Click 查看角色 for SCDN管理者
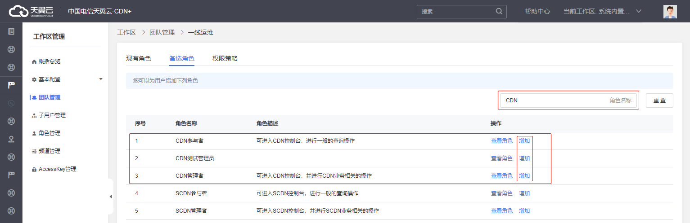Screen dimensions: 690x223 coord(502,211)
